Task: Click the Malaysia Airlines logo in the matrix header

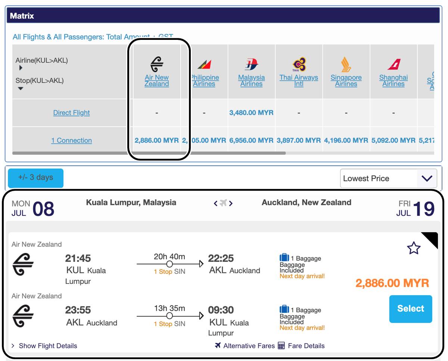Action: (x=252, y=64)
